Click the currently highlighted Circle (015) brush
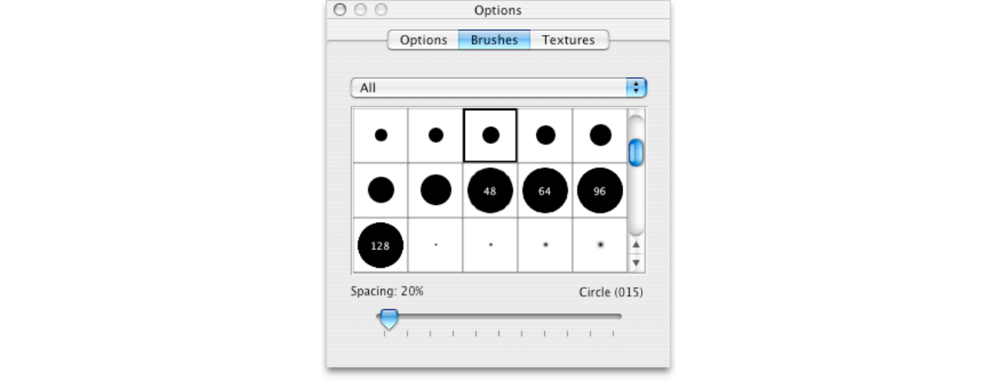 click(490, 135)
